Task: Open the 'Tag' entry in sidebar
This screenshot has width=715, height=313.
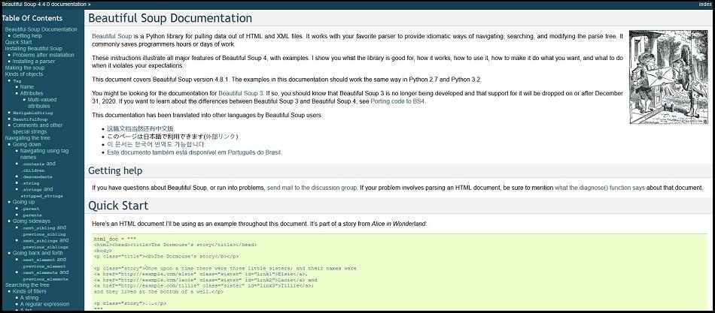Action: (x=17, y=80)
